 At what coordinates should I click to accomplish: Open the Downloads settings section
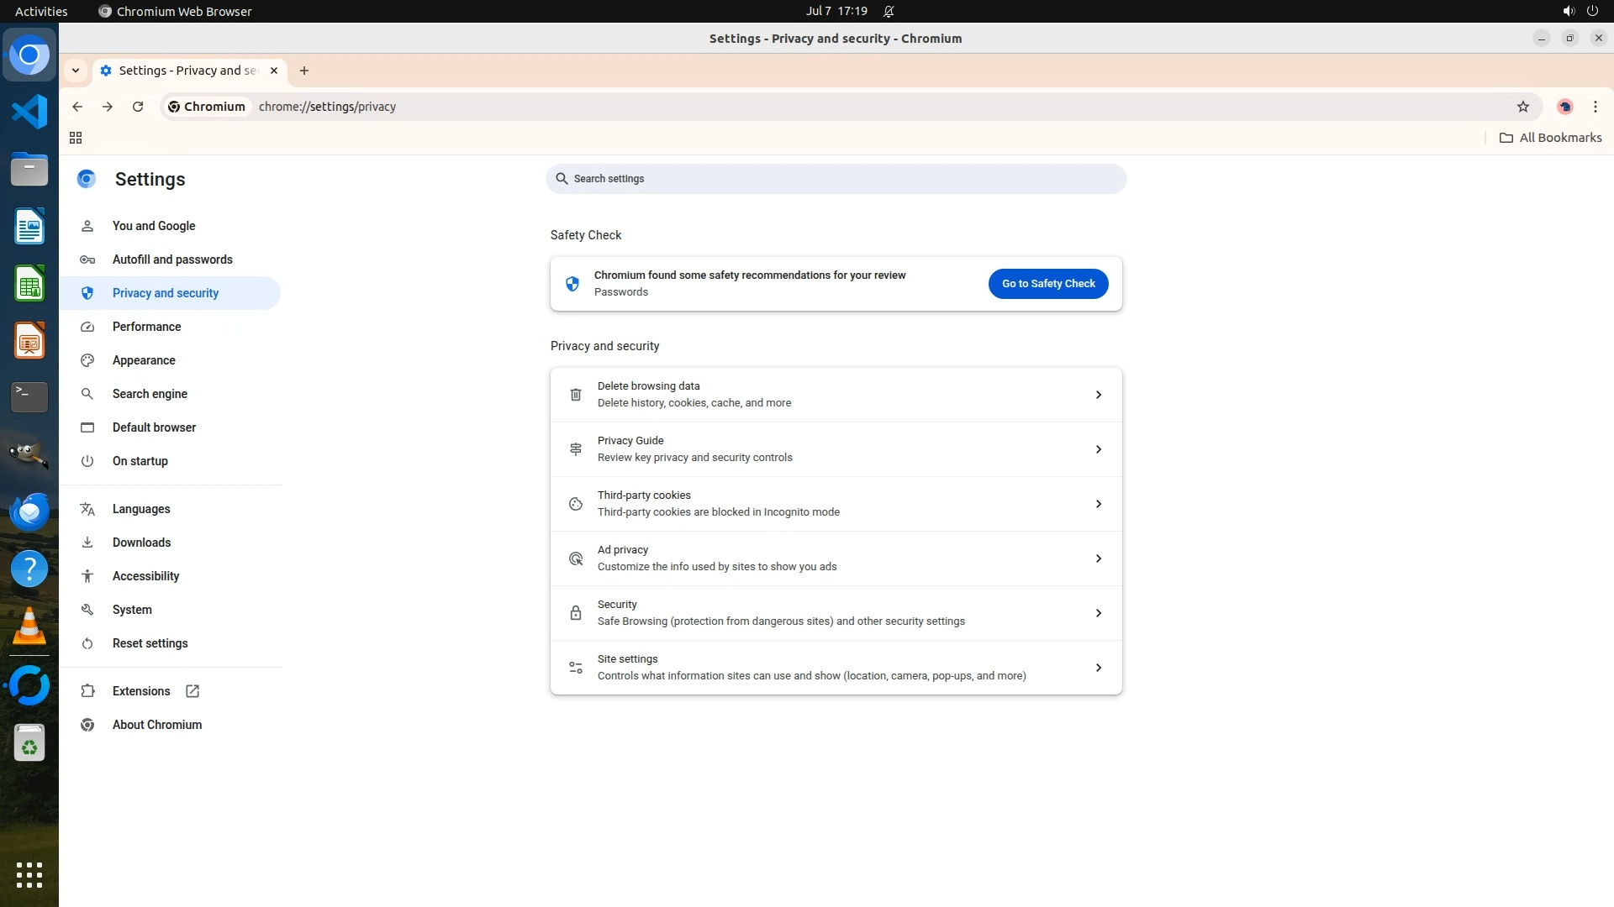click(x=141, y=543)
